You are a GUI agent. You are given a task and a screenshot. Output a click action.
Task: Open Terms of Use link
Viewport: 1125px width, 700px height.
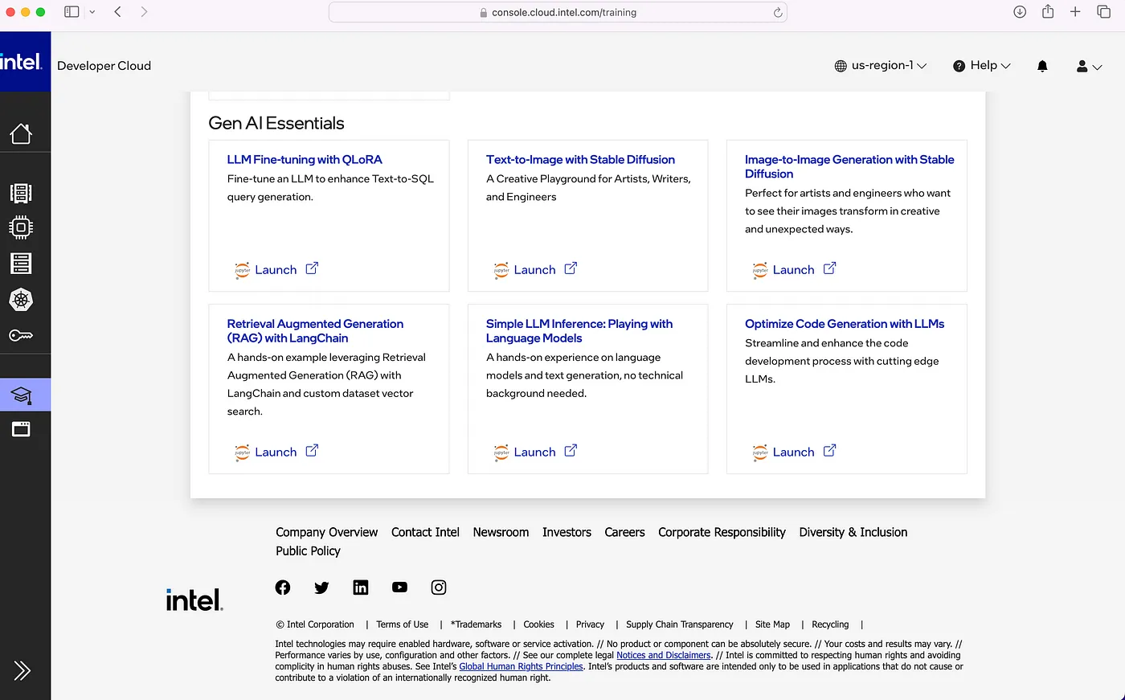point(402,624)
